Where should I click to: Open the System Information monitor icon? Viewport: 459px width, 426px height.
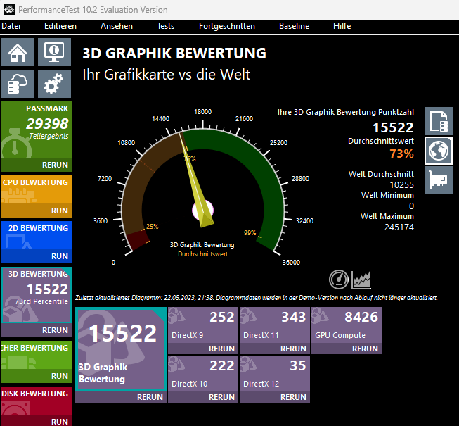[x=54, y=52]
